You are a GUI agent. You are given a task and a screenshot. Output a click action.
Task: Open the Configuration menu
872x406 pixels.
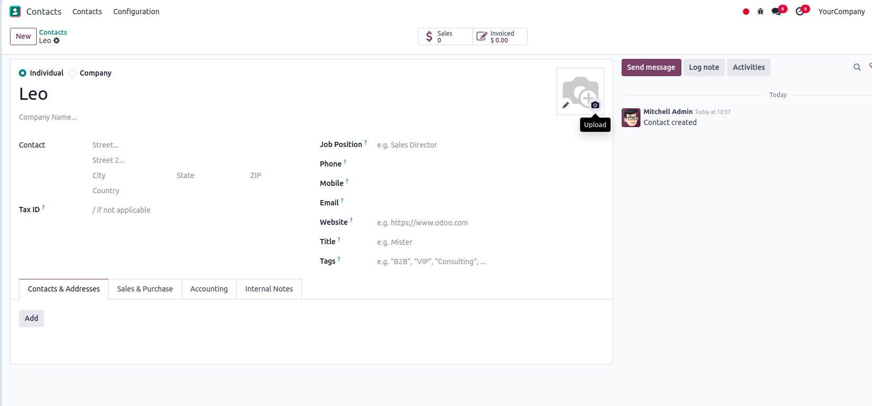click(x=136, y=12)
